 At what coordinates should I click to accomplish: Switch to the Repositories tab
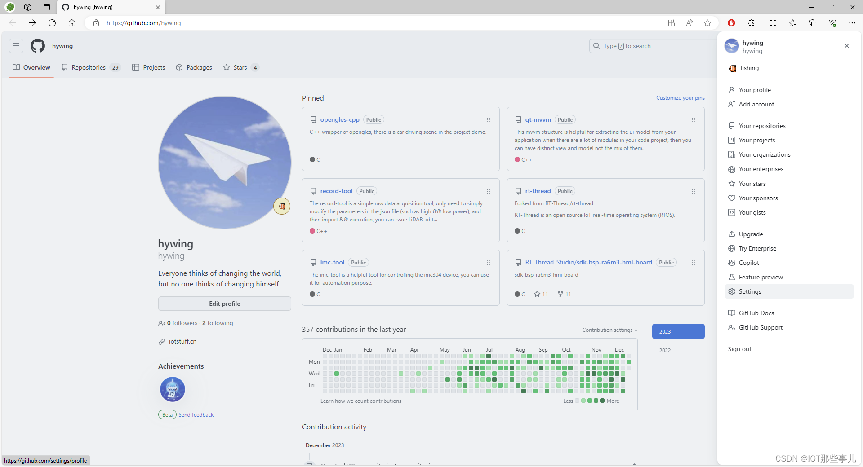click(x=89, y=67)
